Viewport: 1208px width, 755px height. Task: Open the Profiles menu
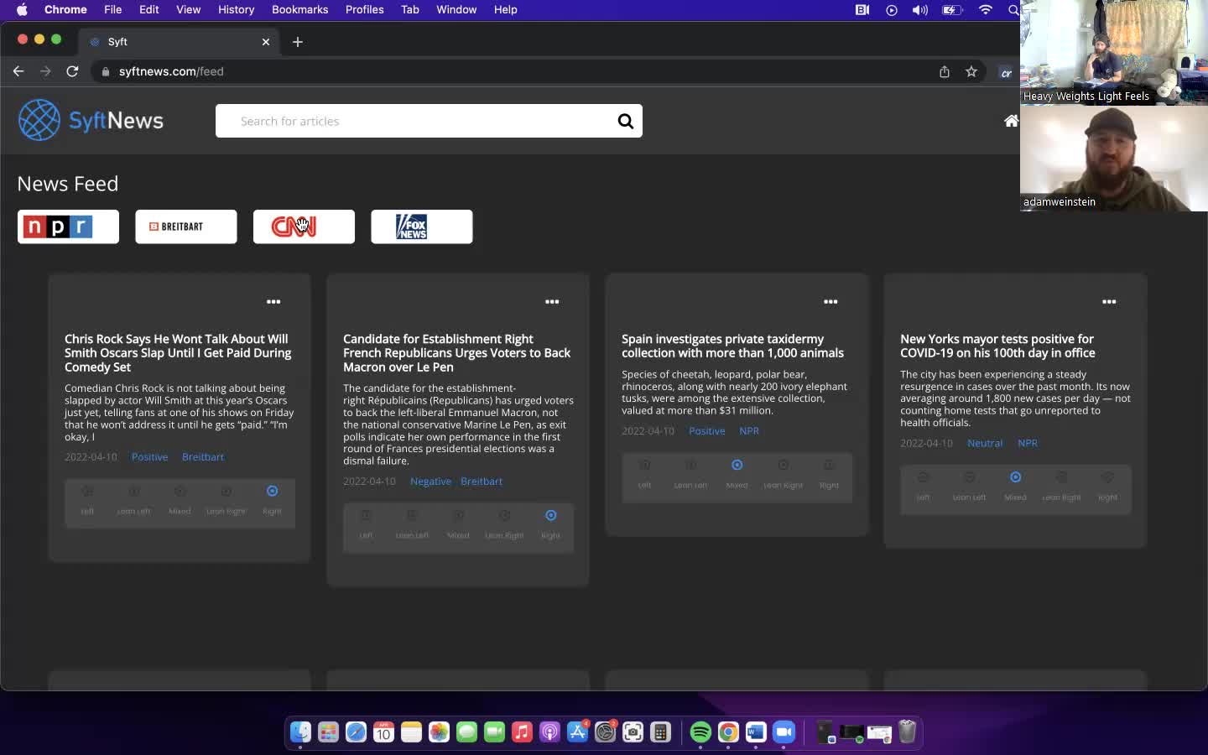pos(364,10)
